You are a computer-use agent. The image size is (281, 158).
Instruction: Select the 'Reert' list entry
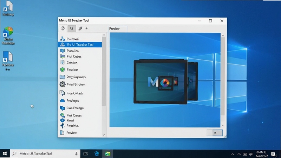[x=70, y=120]
